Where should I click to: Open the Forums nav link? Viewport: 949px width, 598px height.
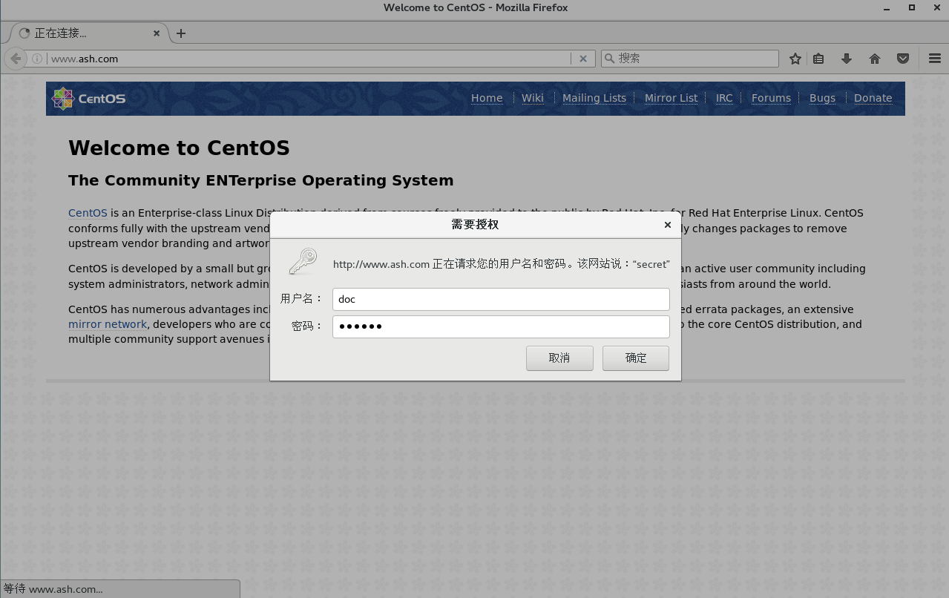point(771,98)
